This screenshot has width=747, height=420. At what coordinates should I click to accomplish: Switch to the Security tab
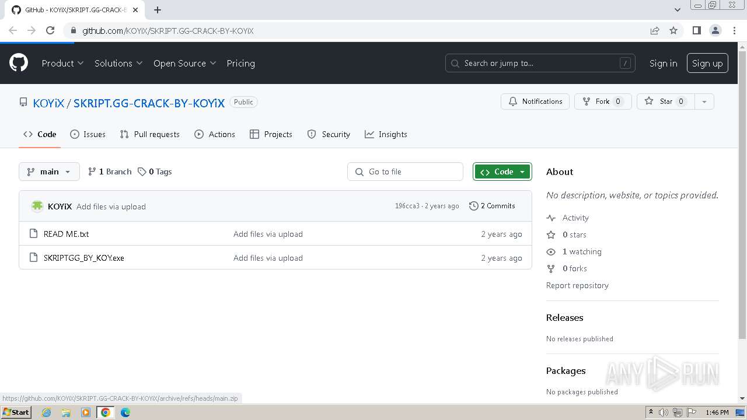pos(329,134)
